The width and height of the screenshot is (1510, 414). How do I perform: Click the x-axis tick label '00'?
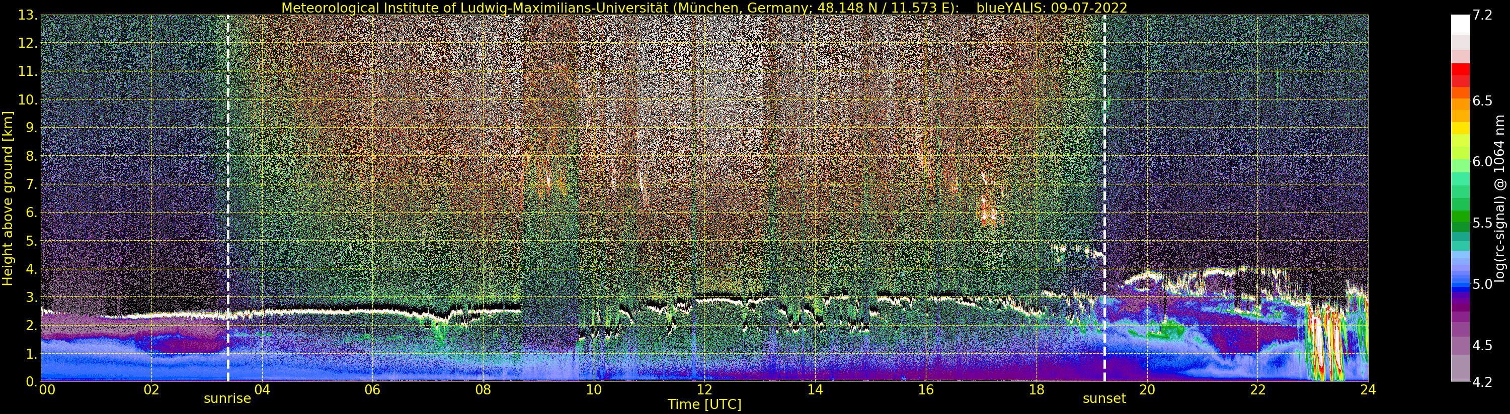pyautogui.click(x=47, y=390)
